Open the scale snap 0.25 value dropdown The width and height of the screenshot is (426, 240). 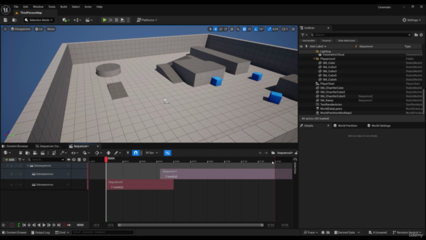click(275, 29)
